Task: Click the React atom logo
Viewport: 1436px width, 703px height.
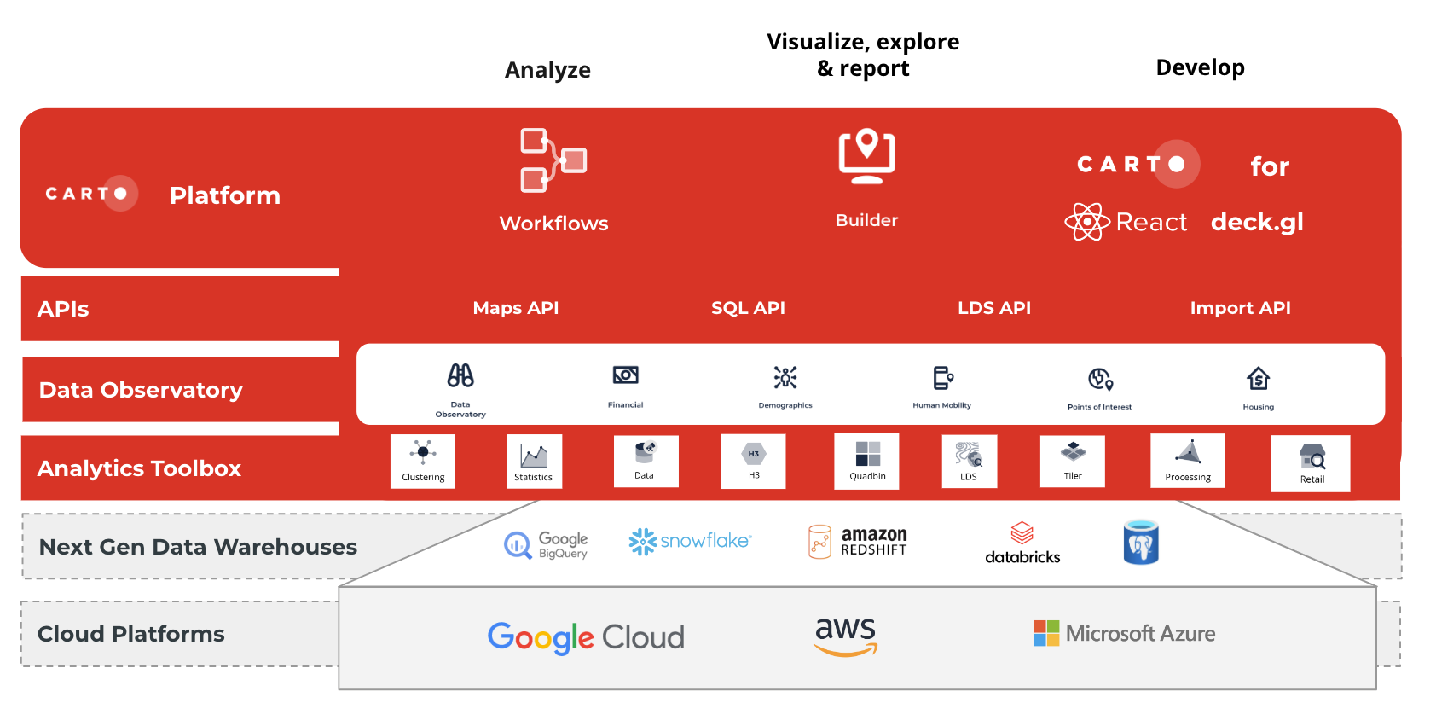Action: 1087,222
